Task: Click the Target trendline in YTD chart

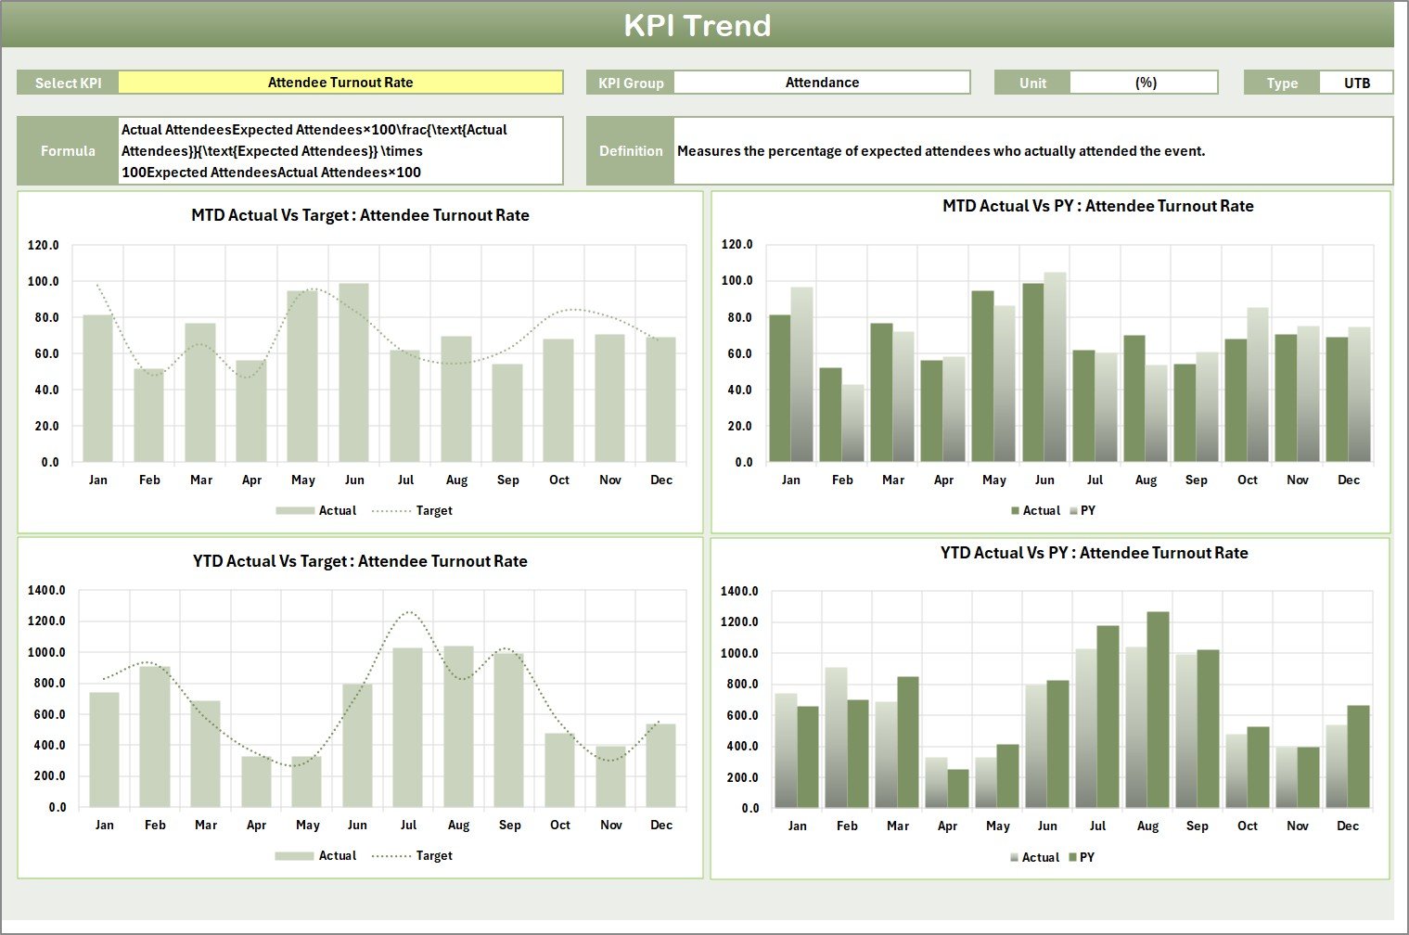Action: pyautogui.click(x=408, y=612)
